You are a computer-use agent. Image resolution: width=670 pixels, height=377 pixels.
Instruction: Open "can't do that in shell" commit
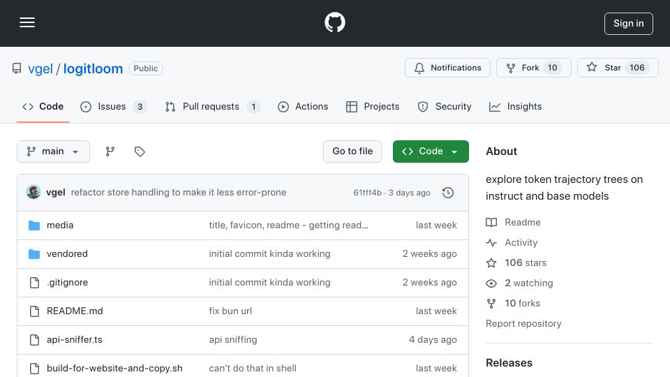pyautogui.click(x=253, y=369)
